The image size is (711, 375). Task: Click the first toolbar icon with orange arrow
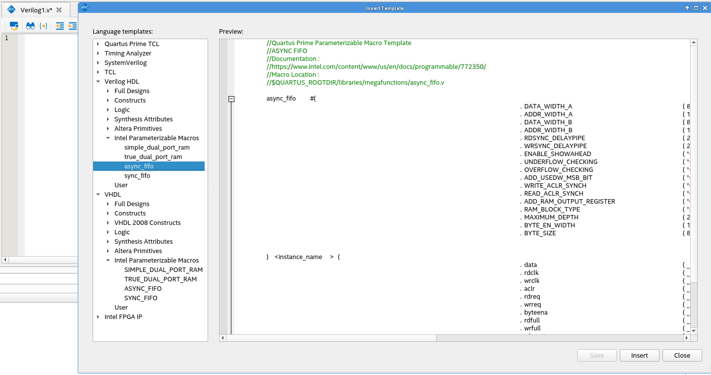pos(14,26)
